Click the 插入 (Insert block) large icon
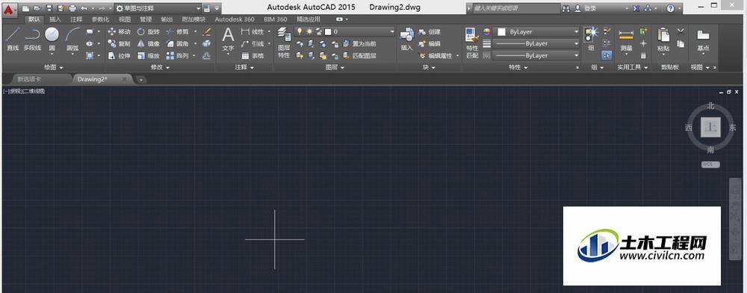The image size is (747, 293). coord(406,39)
